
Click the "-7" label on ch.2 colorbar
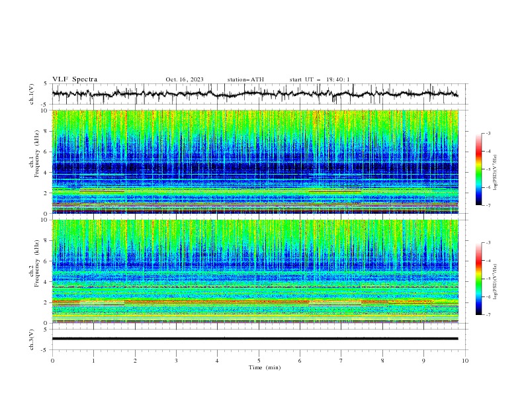[x=488, y=314]
